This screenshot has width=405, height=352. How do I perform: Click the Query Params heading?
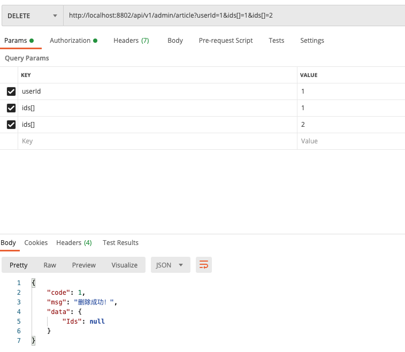coord(27,58)
